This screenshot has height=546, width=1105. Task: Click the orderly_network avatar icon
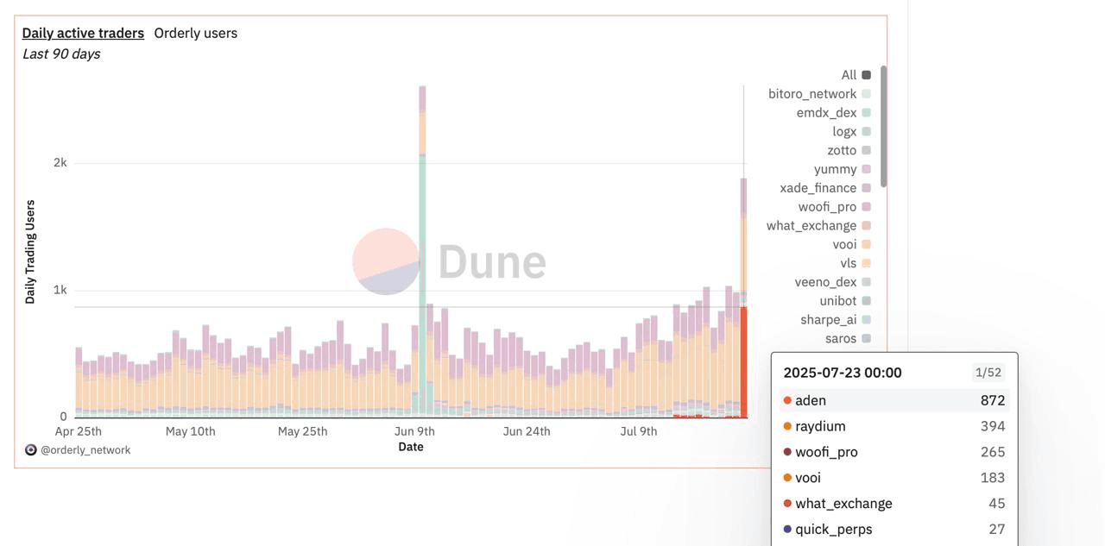click(x=30, y=449)
